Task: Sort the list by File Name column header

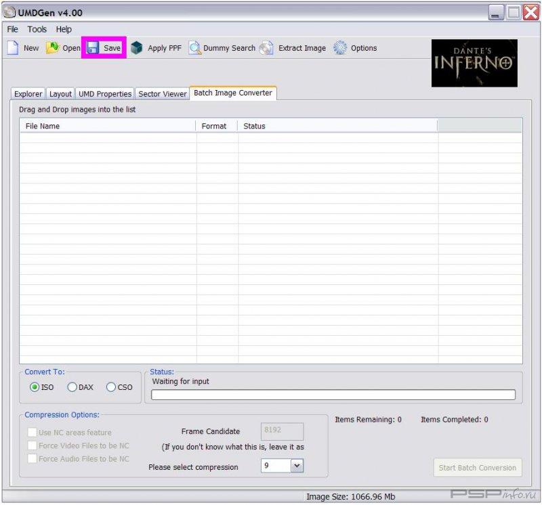Action: (x=108, y=126)
